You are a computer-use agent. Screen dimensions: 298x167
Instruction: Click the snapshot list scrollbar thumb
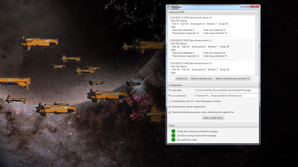(257, 19)
